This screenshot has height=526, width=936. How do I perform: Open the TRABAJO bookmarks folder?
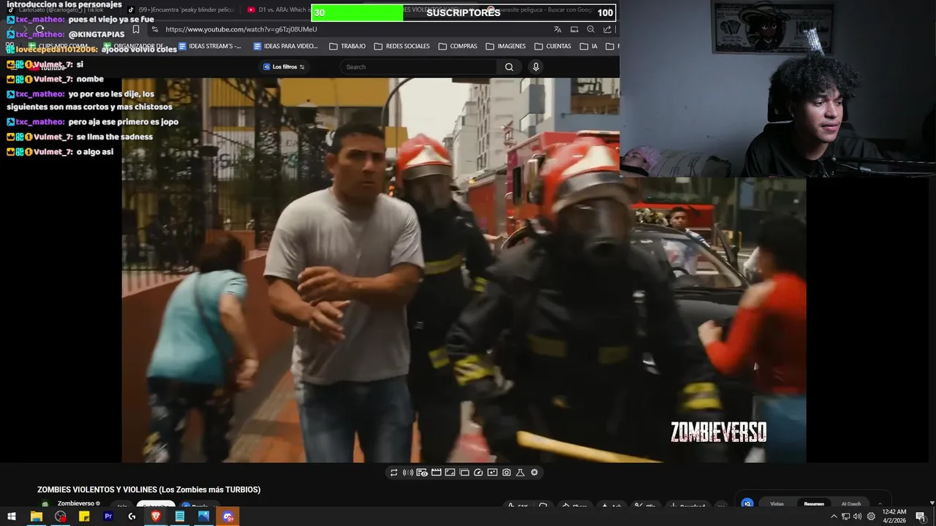click(x=347, y=46)
